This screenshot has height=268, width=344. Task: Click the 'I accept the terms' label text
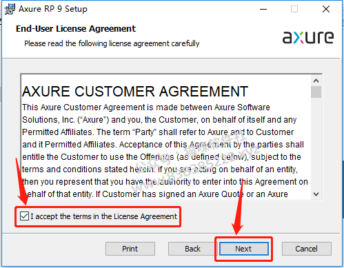[x=103, y=216]
